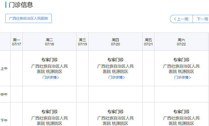The height and width of the screenshot is (126, 209).
Task: Select the 广西壮族自治区人民医院 hospital tab
Action: tap(29, 18)
